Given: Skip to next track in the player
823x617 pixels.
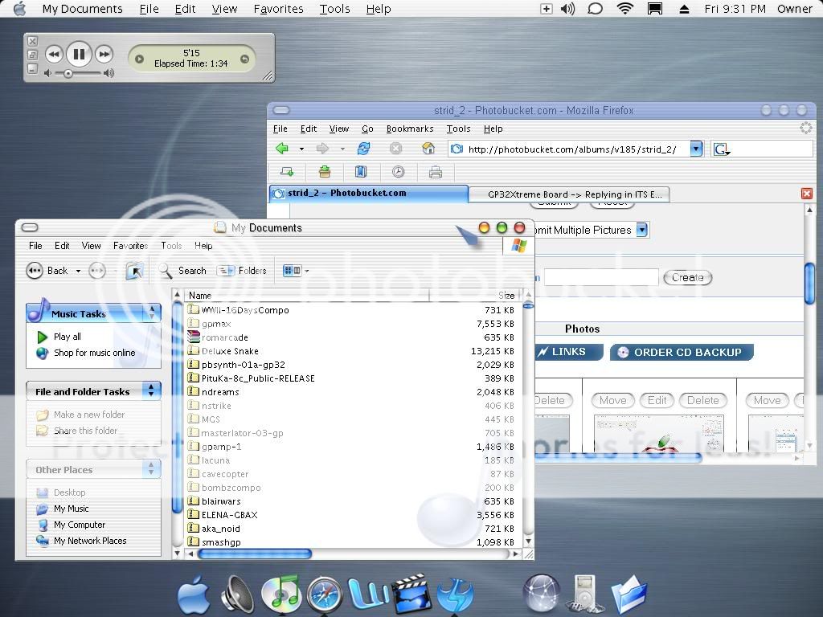Looking at the screenshot, I should tap(104, 55).
